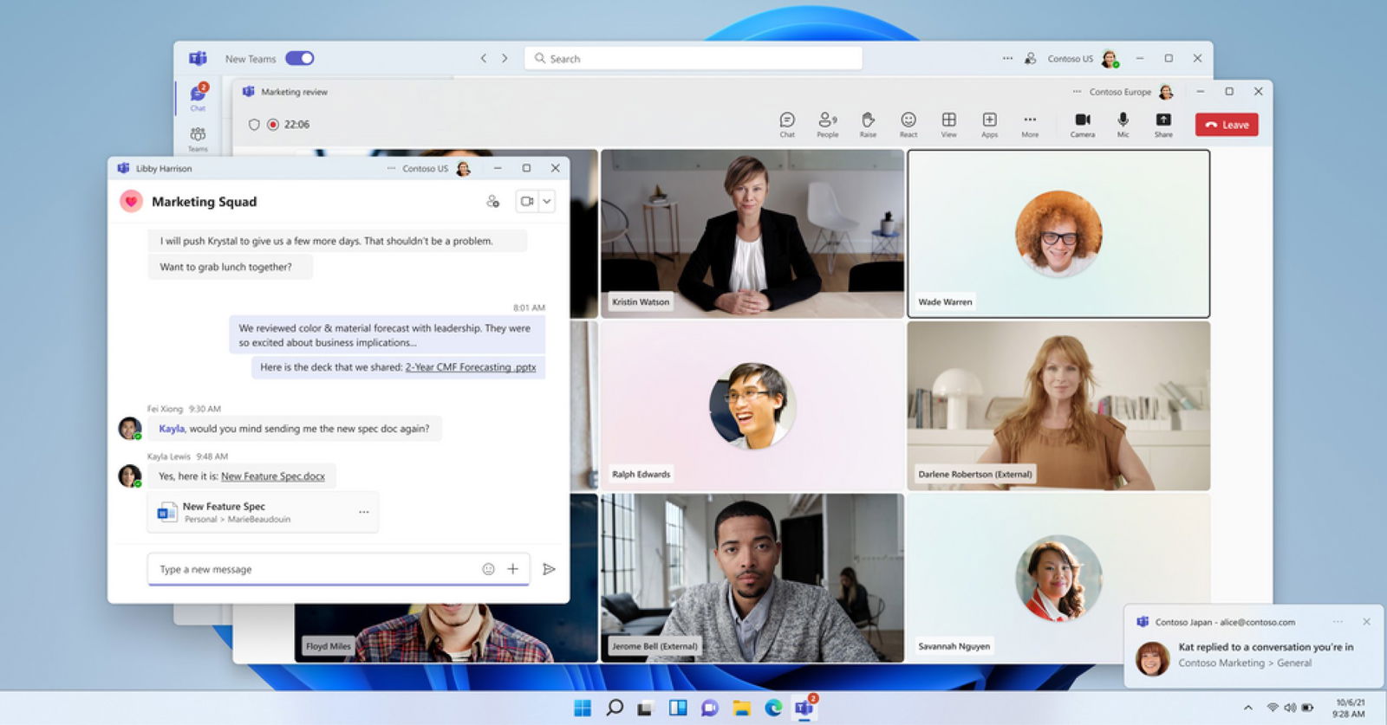Open options for New Feature Spec file
The height and width of the screenshot is (725, 1387).
coord(364,512)
